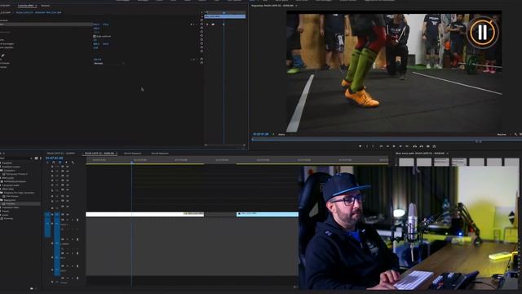Step forward one frame in Program monitor
Viewport: 522px width, 294px height.
pos(400,146)
